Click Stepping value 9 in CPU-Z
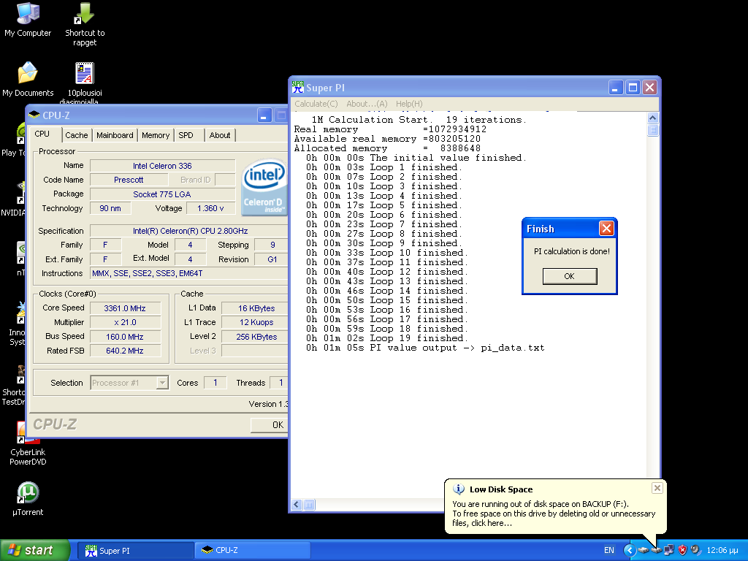Screen dimensions: 748x561 [272, 245]
